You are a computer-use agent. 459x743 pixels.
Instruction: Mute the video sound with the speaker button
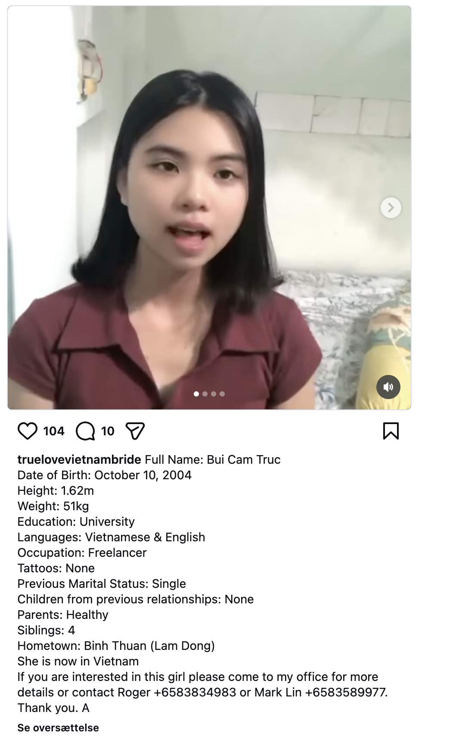coord(388,387)
